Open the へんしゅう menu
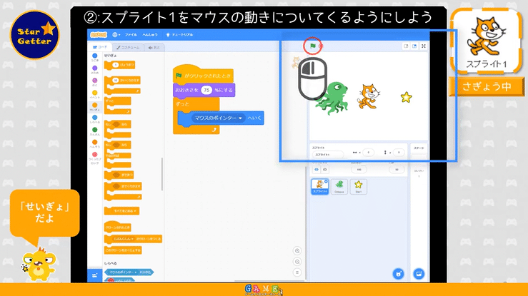 pos(150,35)
